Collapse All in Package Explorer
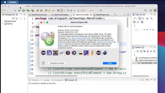The image size is (165, 93). pos(13,18)
